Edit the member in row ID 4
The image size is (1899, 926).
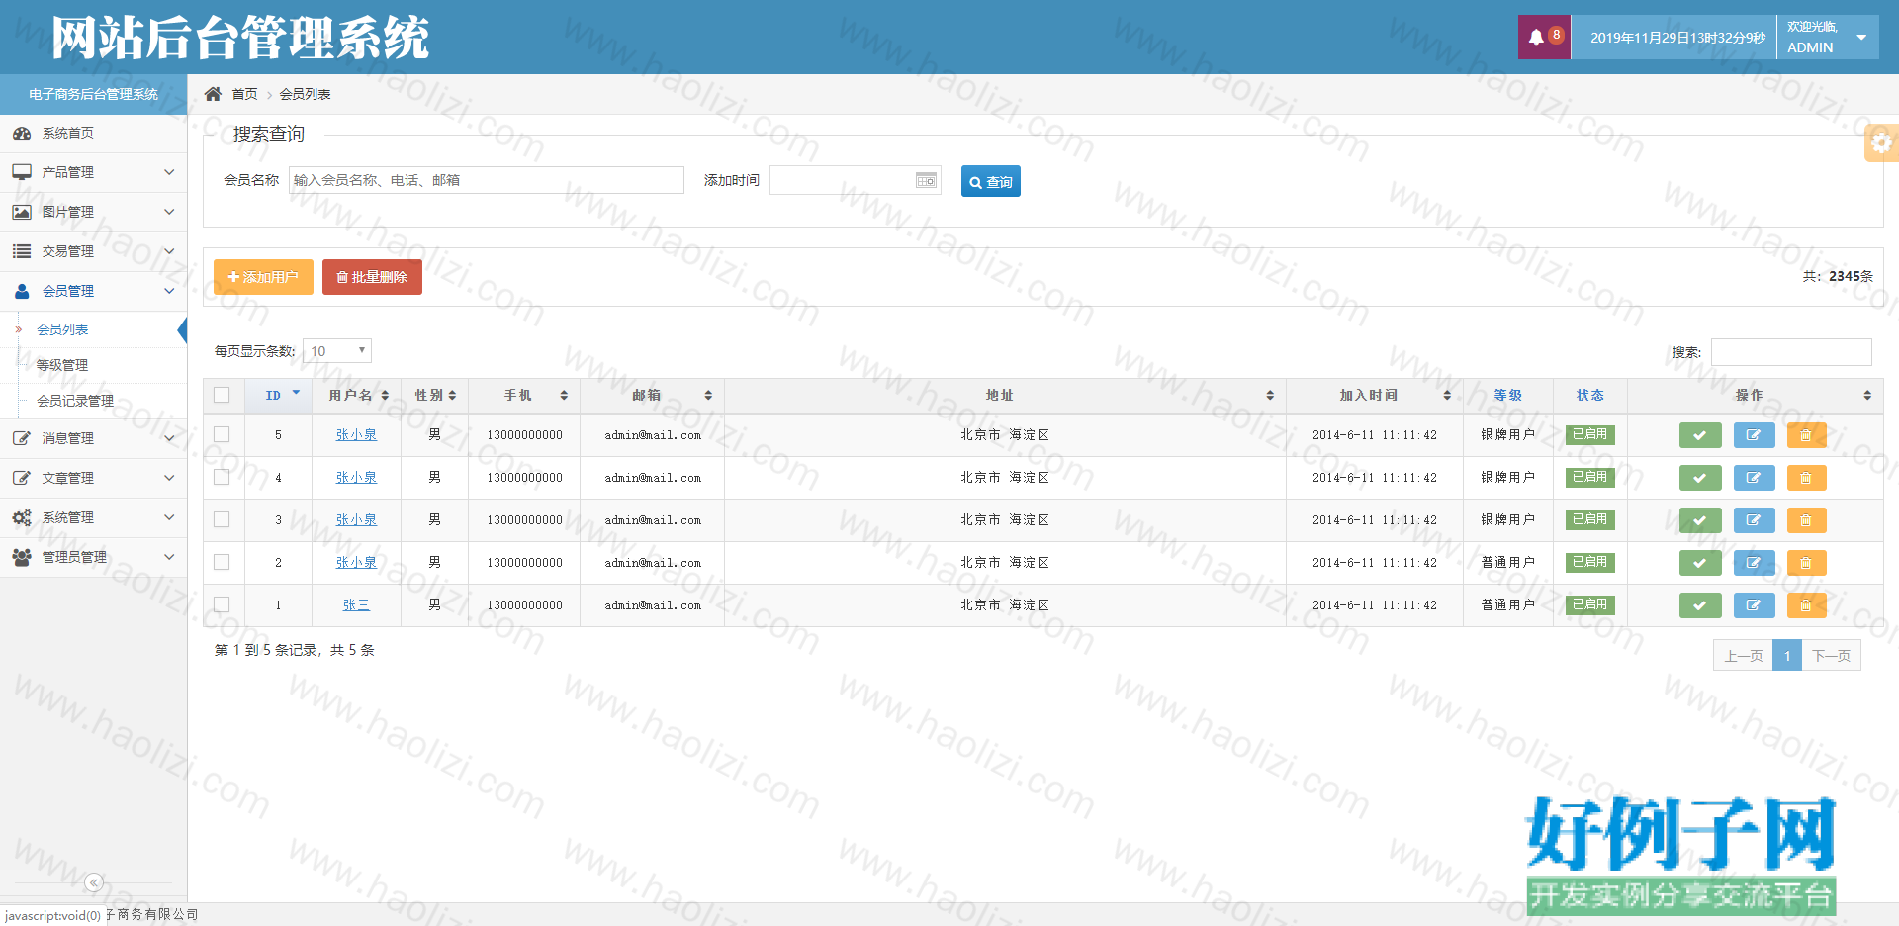[x=1754, y=478]
